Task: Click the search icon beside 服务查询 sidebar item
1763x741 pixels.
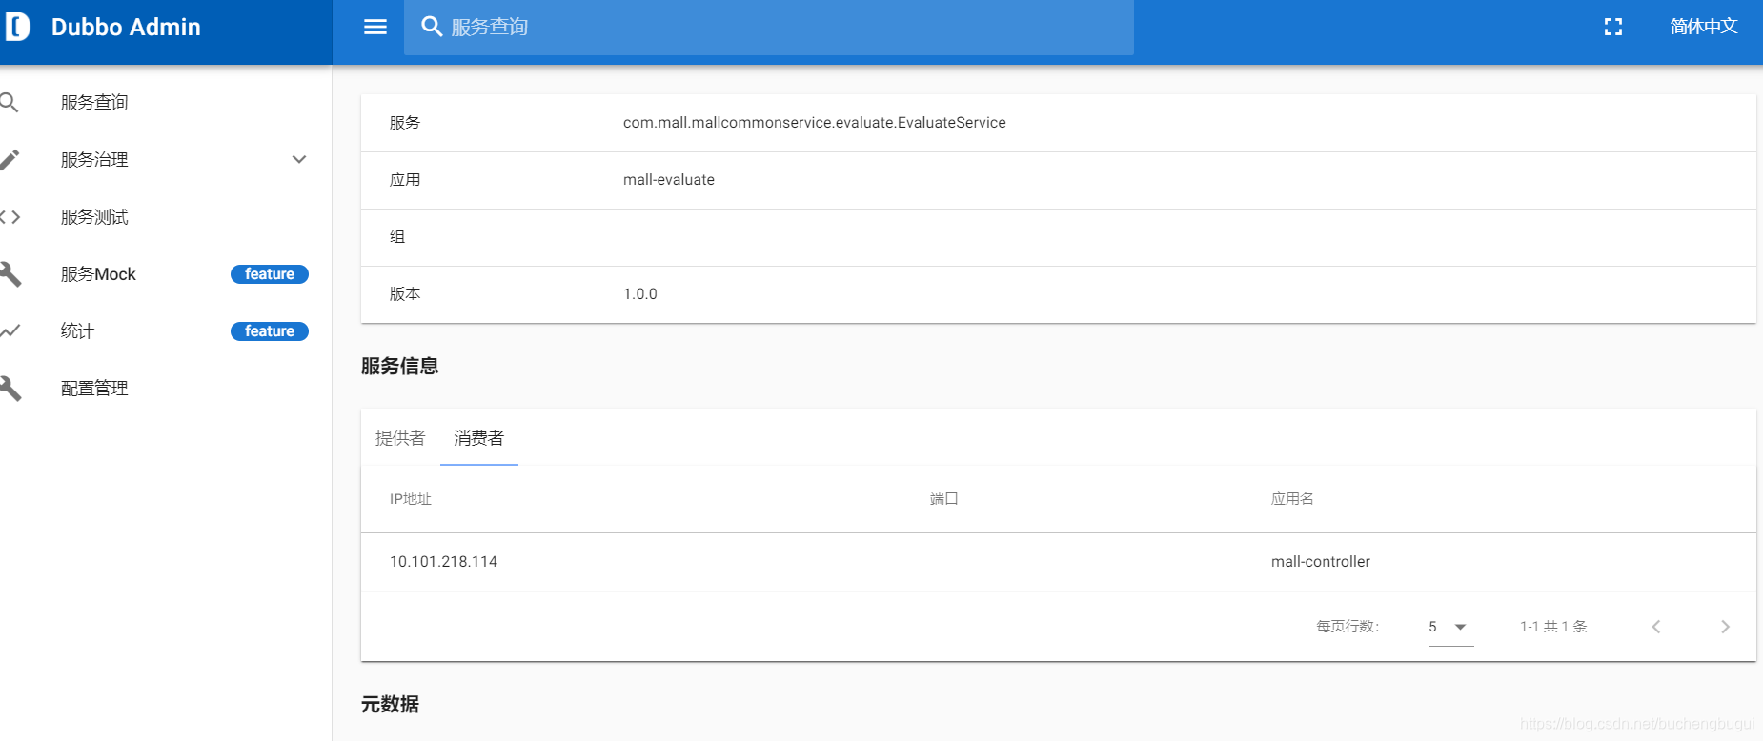Action: click(x=10, y=102)
